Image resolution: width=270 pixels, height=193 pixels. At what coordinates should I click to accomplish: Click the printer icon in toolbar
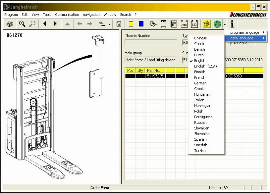[10, 24]
